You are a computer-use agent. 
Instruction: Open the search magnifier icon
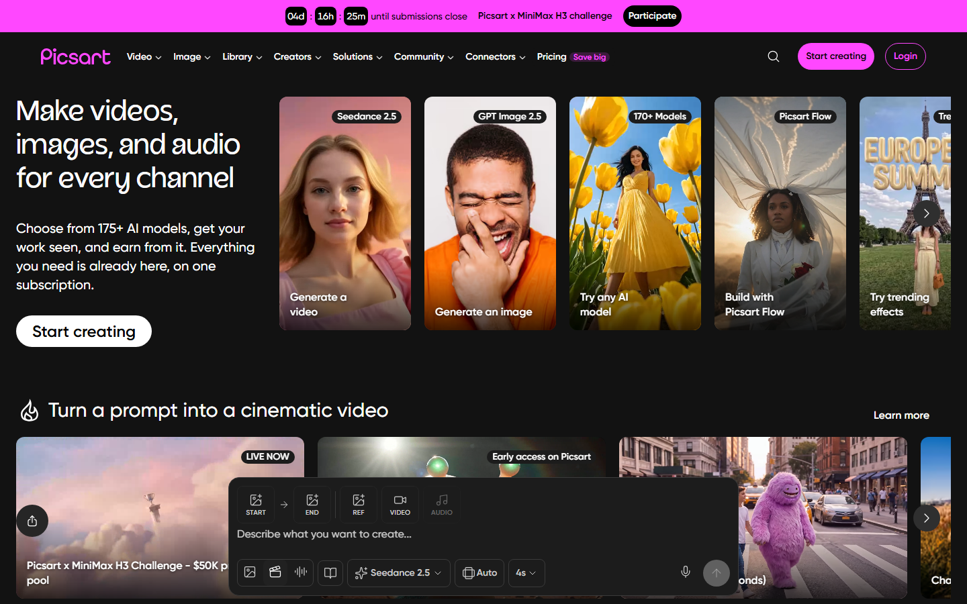(774, 56)
